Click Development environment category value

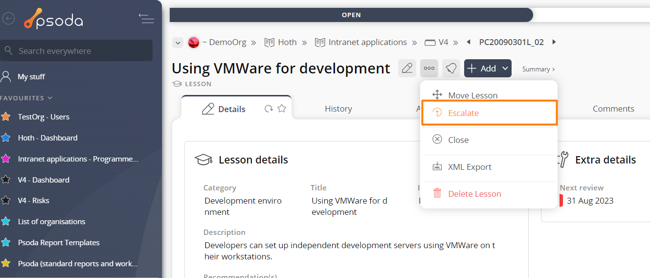243,207
